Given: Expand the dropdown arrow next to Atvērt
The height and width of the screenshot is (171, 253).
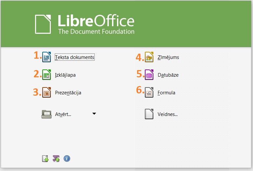Looking at the screenshot, I should (94, 114).
